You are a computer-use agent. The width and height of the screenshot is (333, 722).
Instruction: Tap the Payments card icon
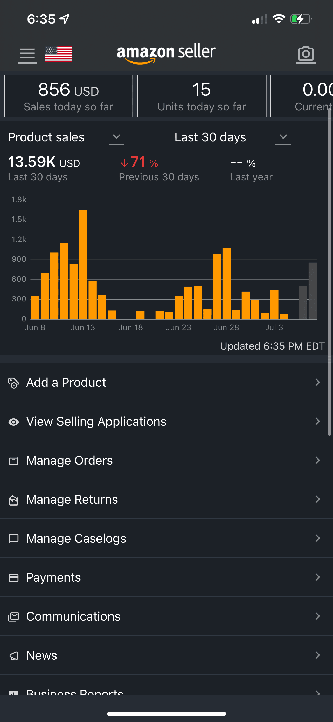click(x=13, y=577)
